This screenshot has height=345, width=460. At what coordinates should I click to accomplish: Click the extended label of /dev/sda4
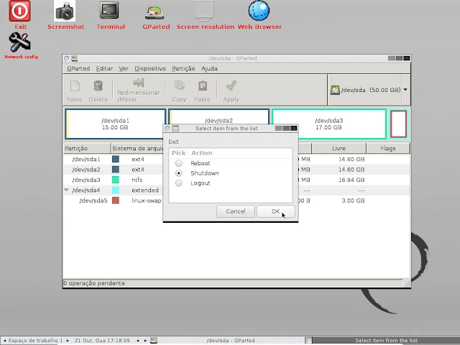[145, 190]
